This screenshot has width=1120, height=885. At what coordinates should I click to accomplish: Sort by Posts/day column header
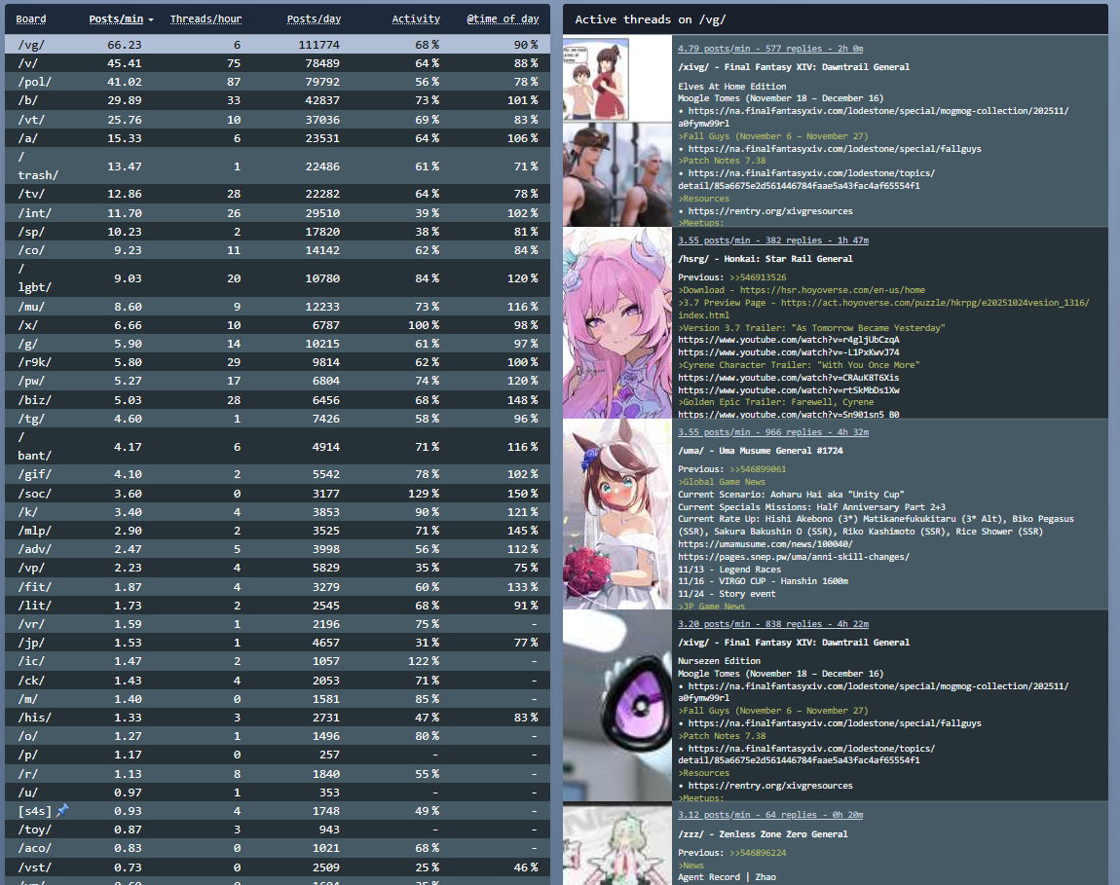tap(314, 19)
